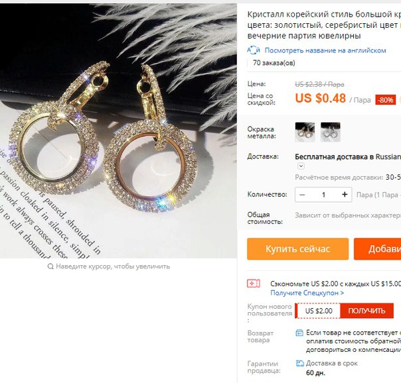The image size is (401, 383).
Task: Increase quantity with the plus button
Action: [345, 195]
